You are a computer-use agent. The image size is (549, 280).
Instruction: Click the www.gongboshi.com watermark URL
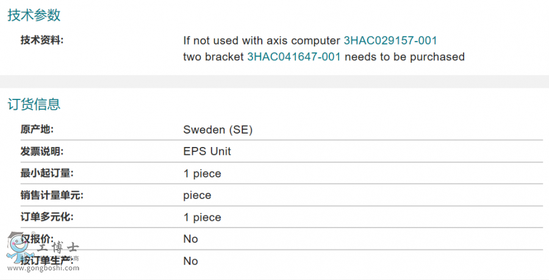pos(43,268)
